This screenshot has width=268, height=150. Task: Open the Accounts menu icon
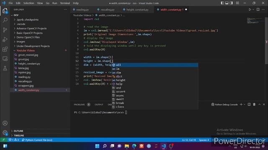click(5, 123)
